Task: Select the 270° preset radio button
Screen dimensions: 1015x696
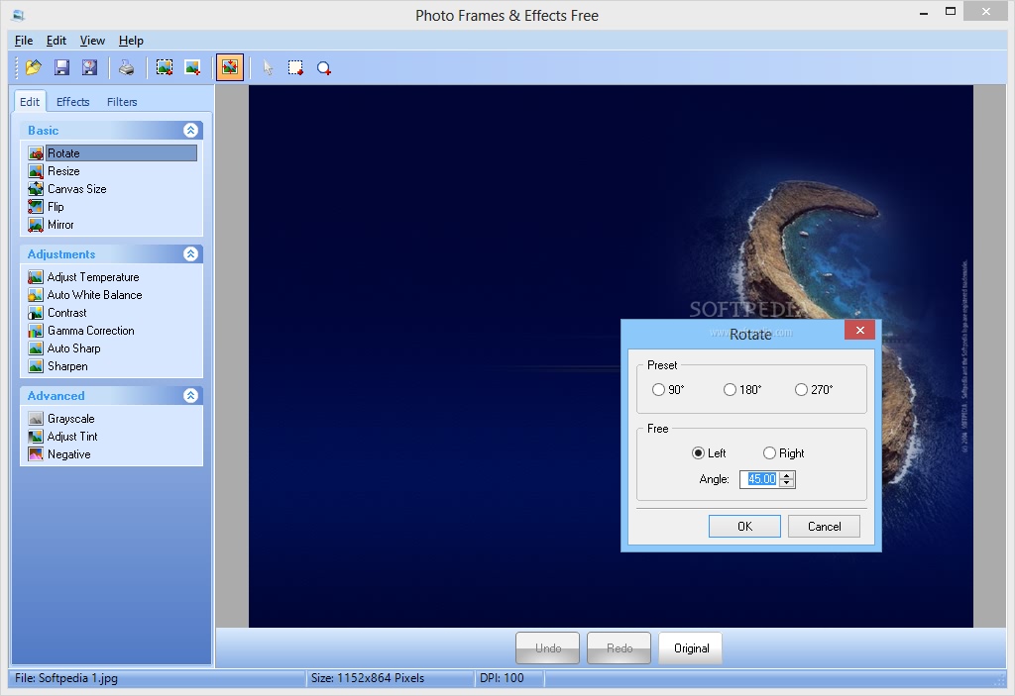Action: pos(801,389)
